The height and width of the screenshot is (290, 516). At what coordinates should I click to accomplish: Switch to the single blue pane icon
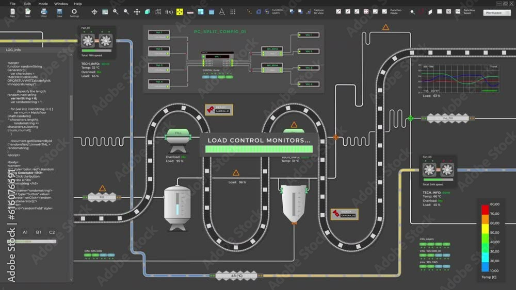212,12
